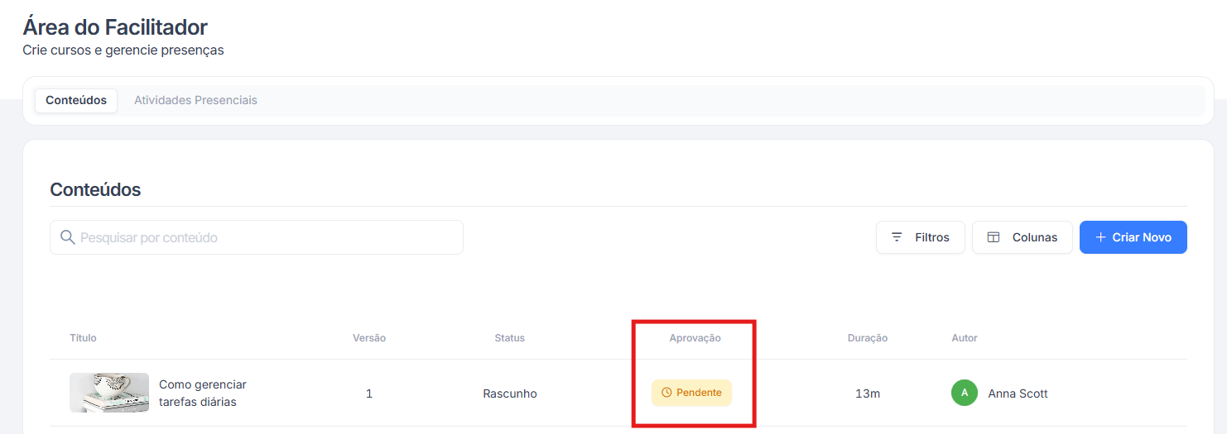Click the Duração column header
1227x434 pixels.
click(x=867, y=338)
